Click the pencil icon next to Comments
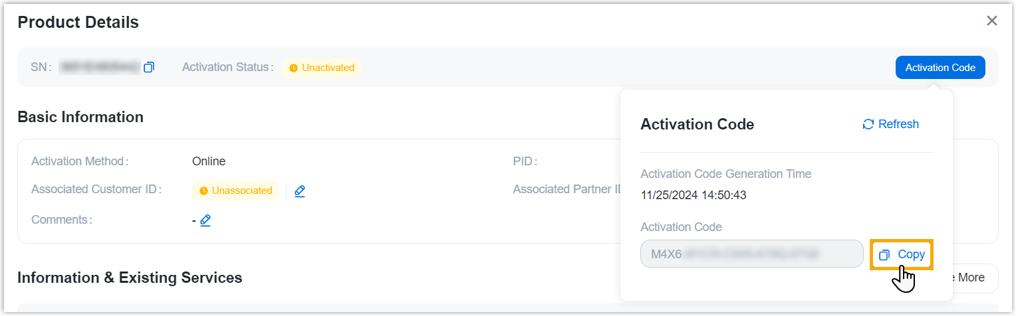This screenshot has height=316, width=1016. pyautogui.click(x=205, y=220)
